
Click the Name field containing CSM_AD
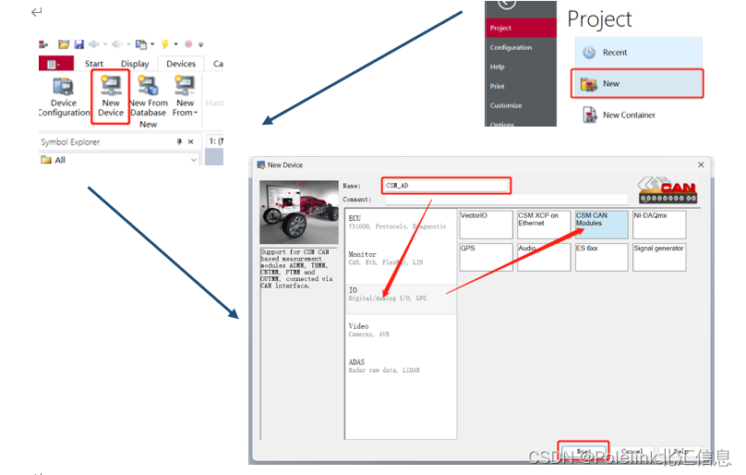[x=446, y=186]
